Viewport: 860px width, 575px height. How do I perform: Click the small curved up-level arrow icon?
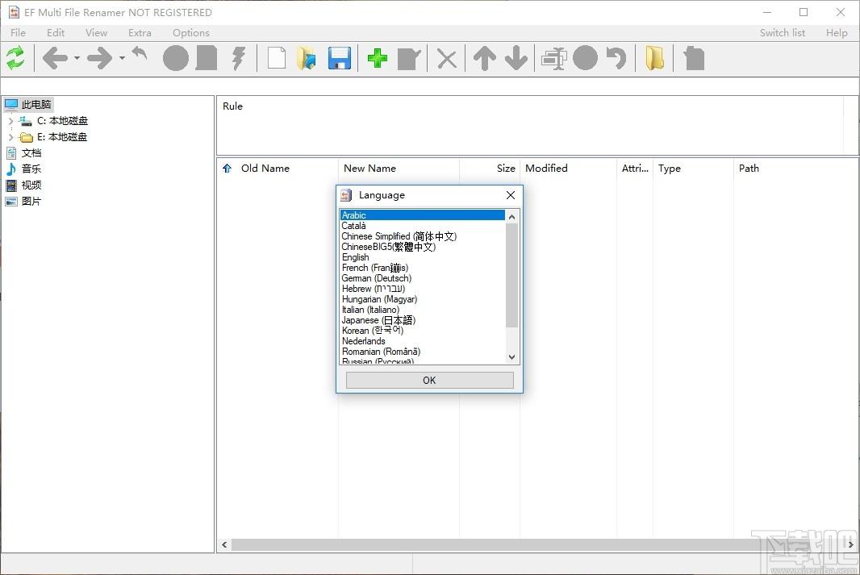click(x=140, y=54)
